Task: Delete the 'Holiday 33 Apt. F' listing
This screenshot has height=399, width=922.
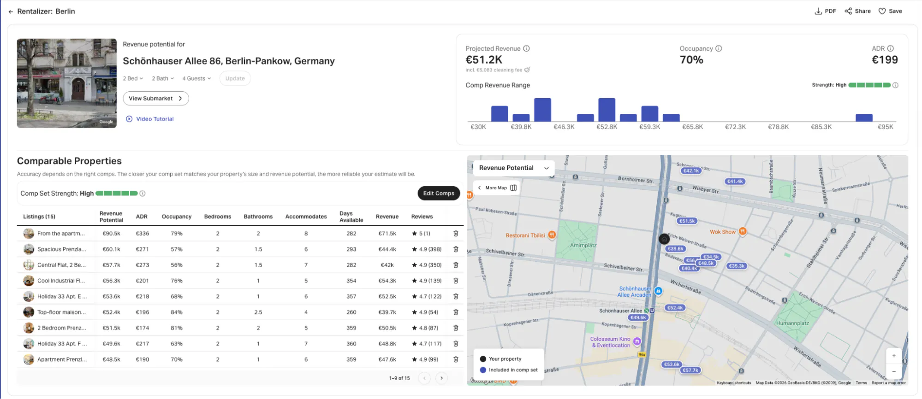Action: (456, 344)
